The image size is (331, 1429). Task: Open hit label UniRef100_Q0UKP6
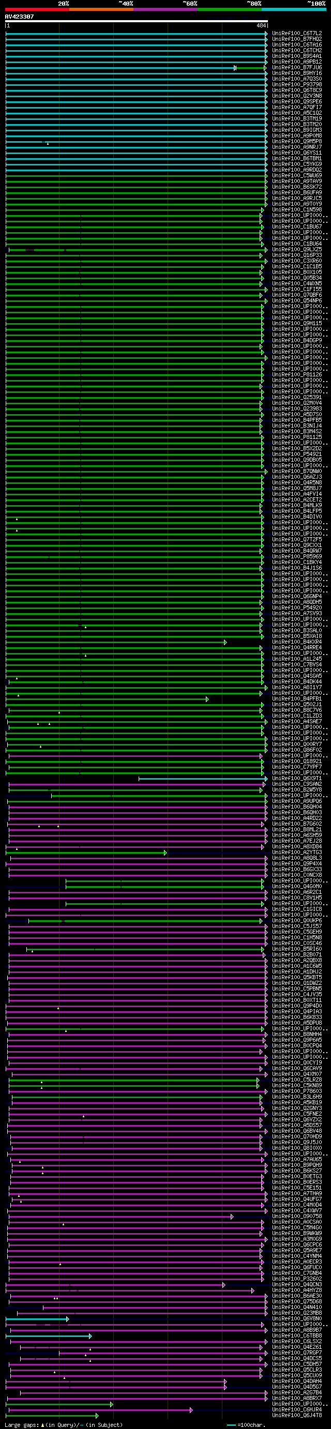(x=296, y=920)
